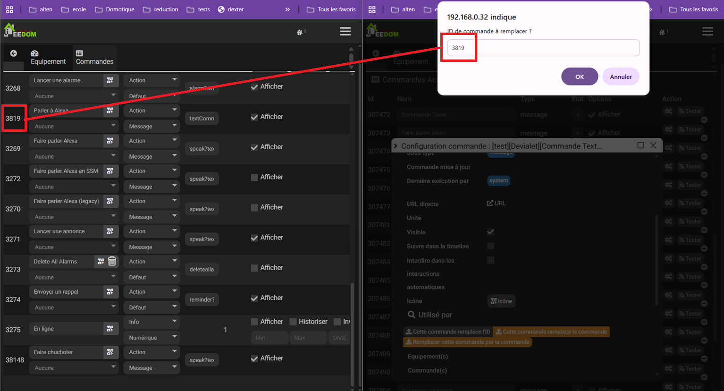Viewport: 724px width, 391px height.
Task: Click the textComn logical ID field
Action: tap(202, 119)
